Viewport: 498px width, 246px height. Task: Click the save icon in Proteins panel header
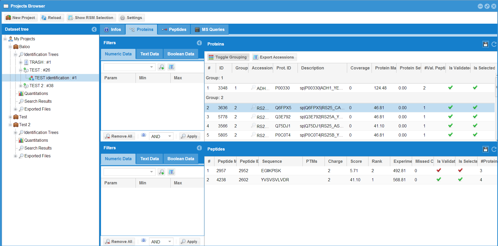click(x=485, y=44)
